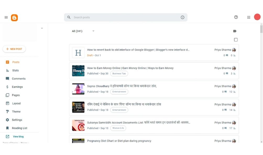
Task: Click views stats icon on Sukanya Samriddhi post
Action: coord(234,128)
